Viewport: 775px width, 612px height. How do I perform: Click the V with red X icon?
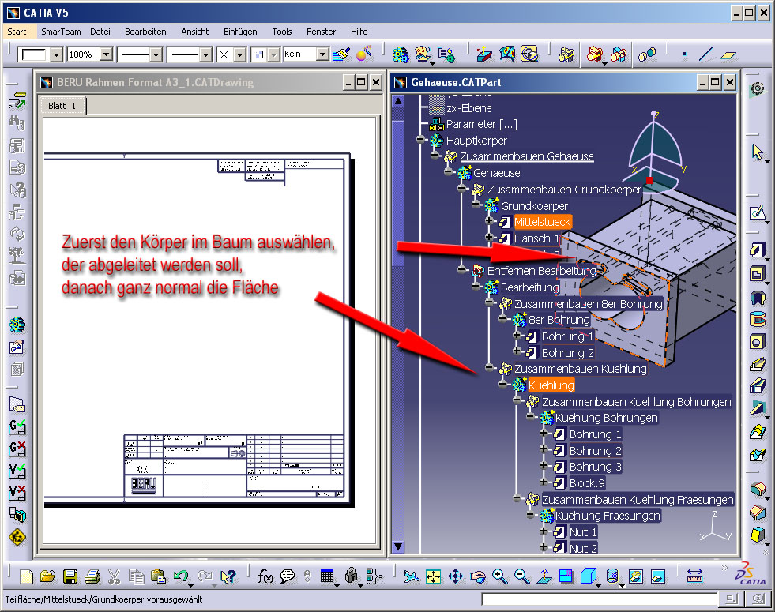(17, 493)
